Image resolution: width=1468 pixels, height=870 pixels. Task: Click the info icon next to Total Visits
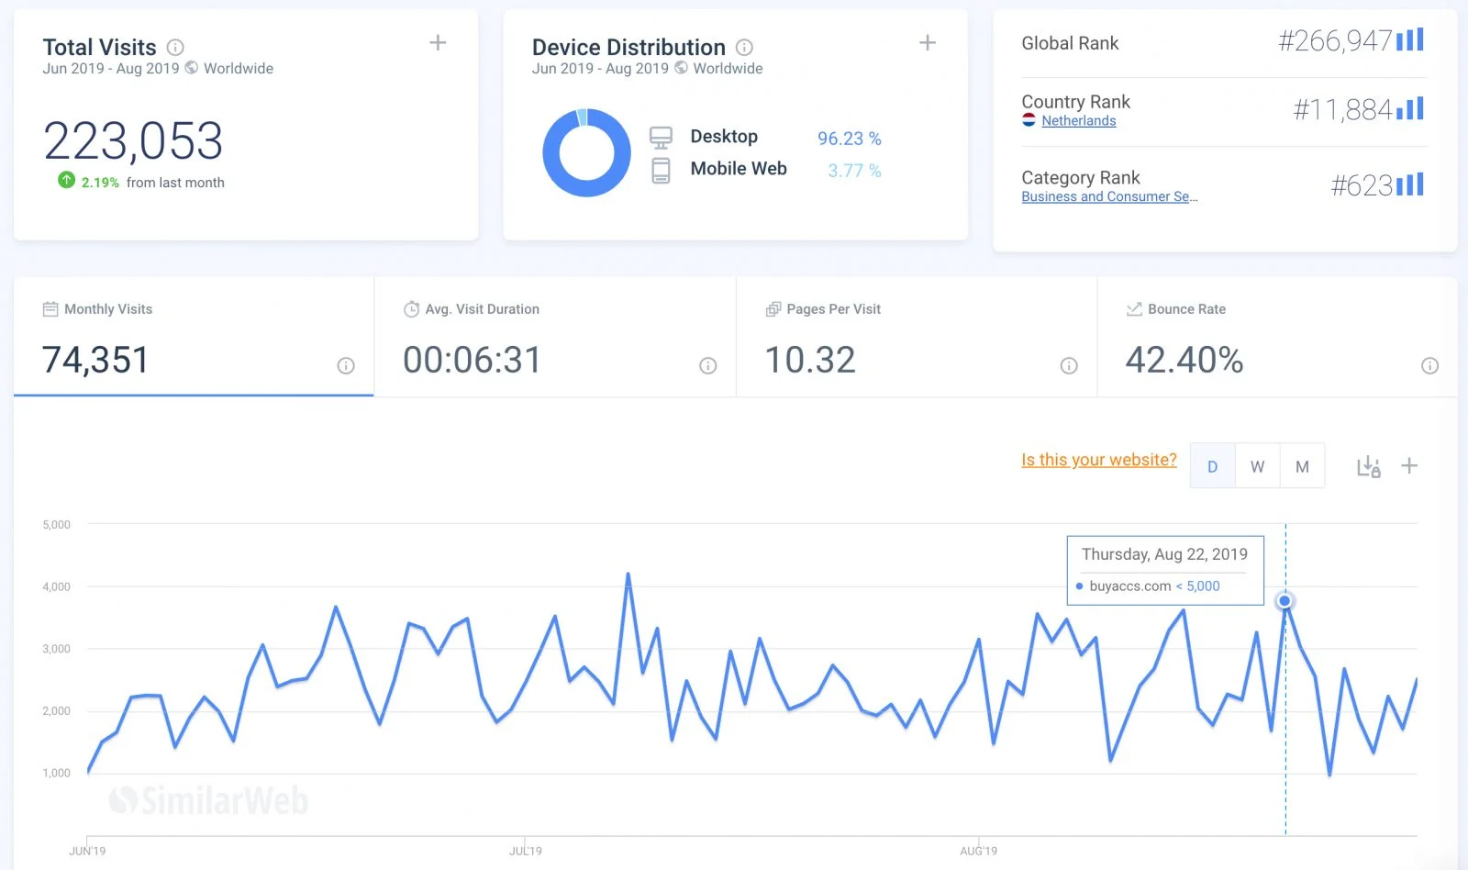pos(175,47)
